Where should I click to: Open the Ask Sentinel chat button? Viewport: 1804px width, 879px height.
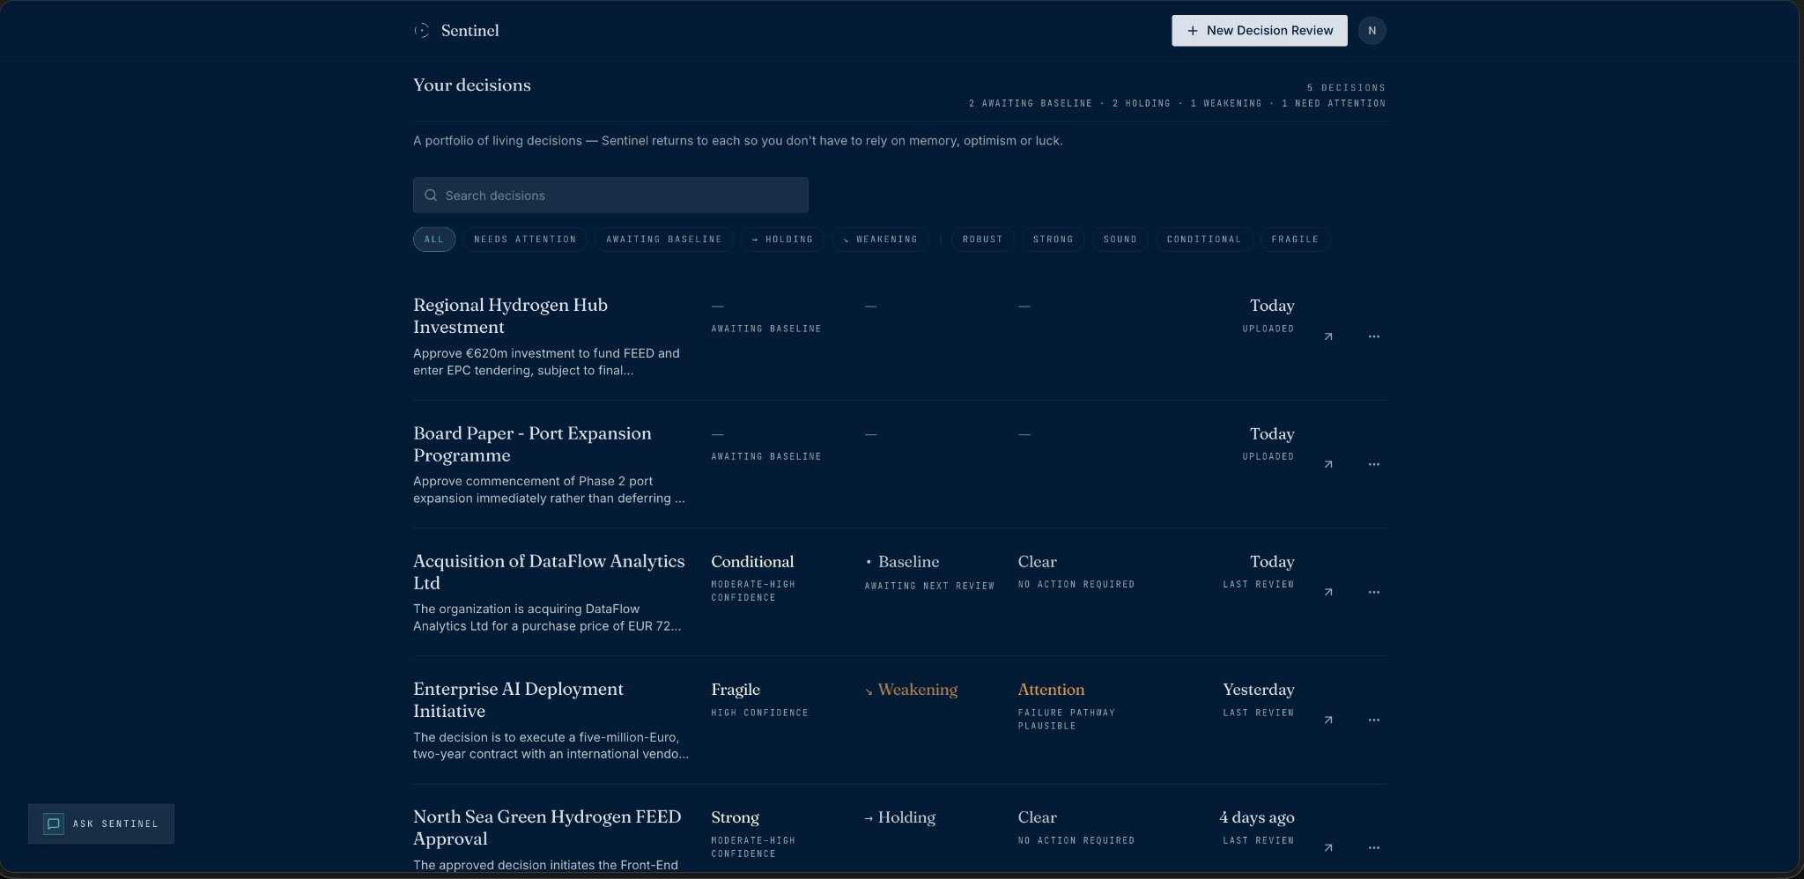coord(101,824)
